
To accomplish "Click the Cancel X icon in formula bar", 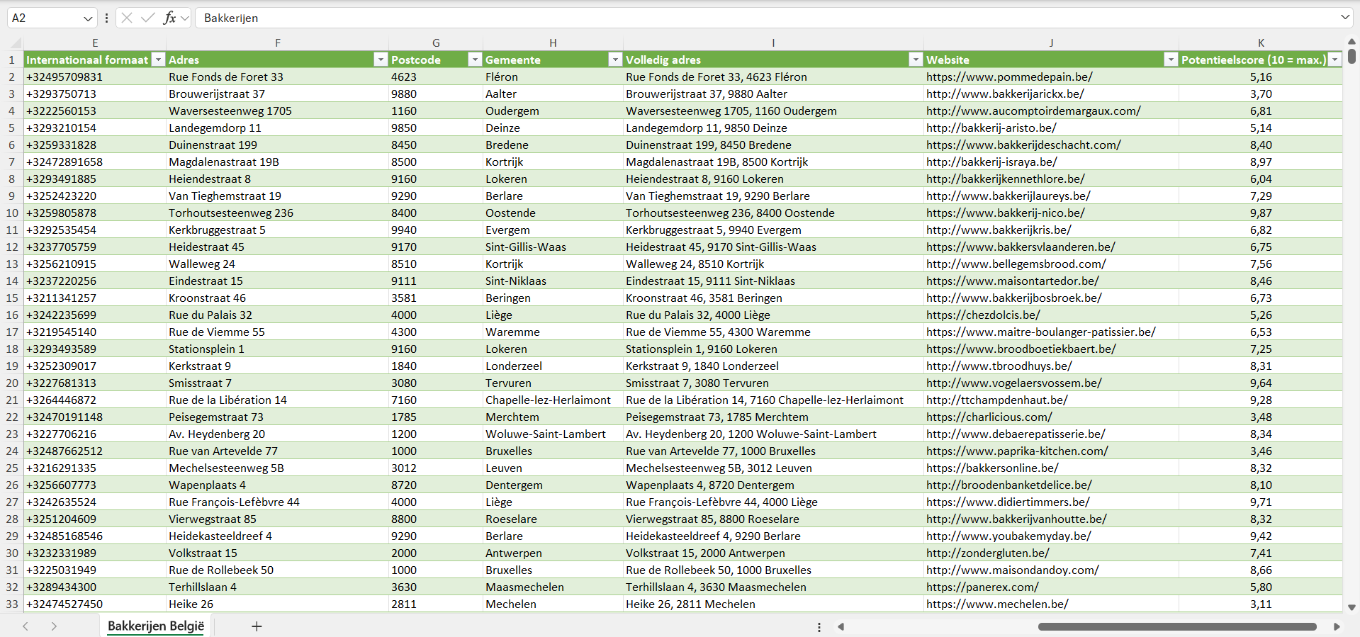I will (127, 18).
